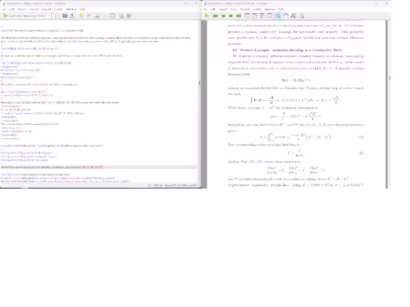Click Undo arrow icon in editor toolbar

point(81,16)
